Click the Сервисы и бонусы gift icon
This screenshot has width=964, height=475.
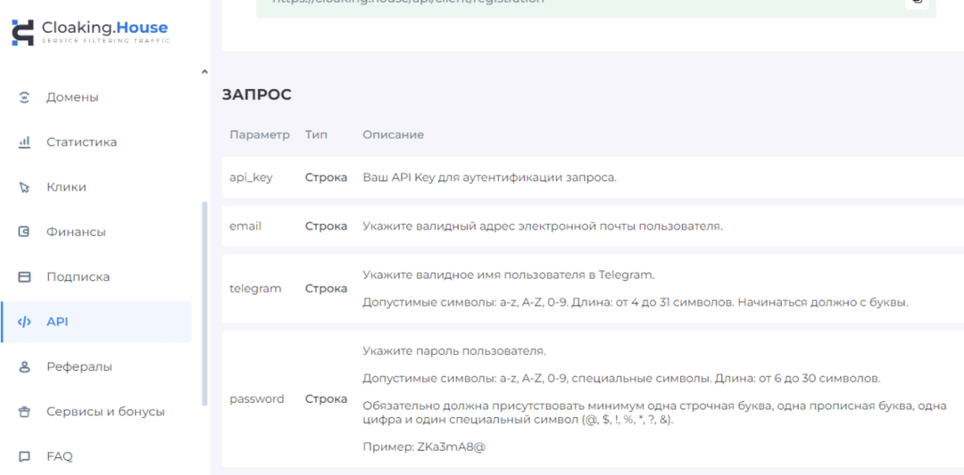point(25,412)
